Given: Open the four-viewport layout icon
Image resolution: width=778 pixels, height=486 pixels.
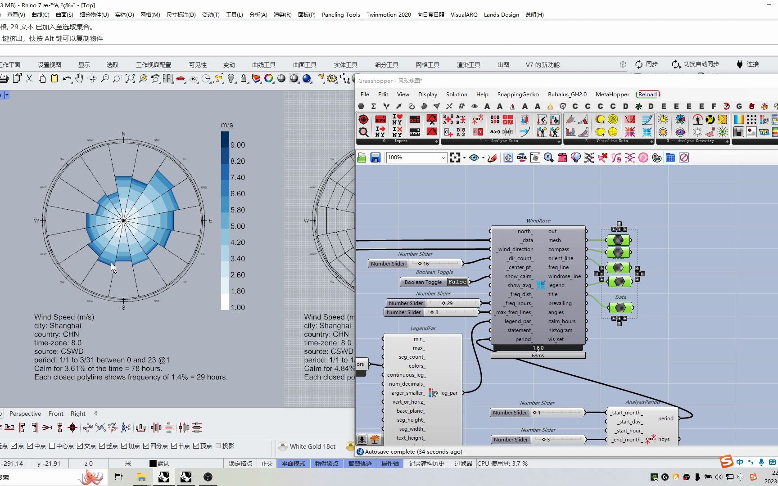Looking at the screenshot, I should tap(168, 78).
